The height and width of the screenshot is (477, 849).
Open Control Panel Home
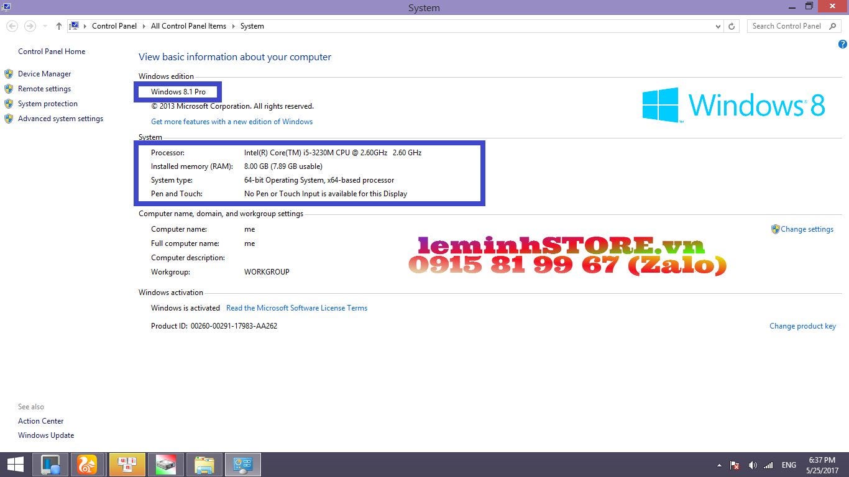coord(52,52)
